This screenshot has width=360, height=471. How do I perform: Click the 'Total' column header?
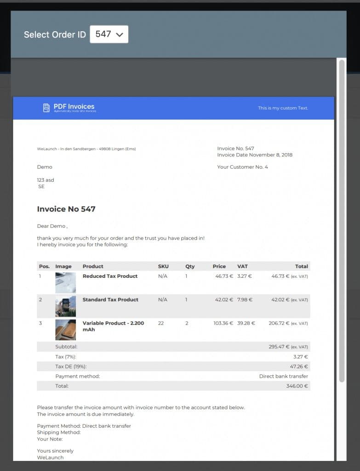302,266
